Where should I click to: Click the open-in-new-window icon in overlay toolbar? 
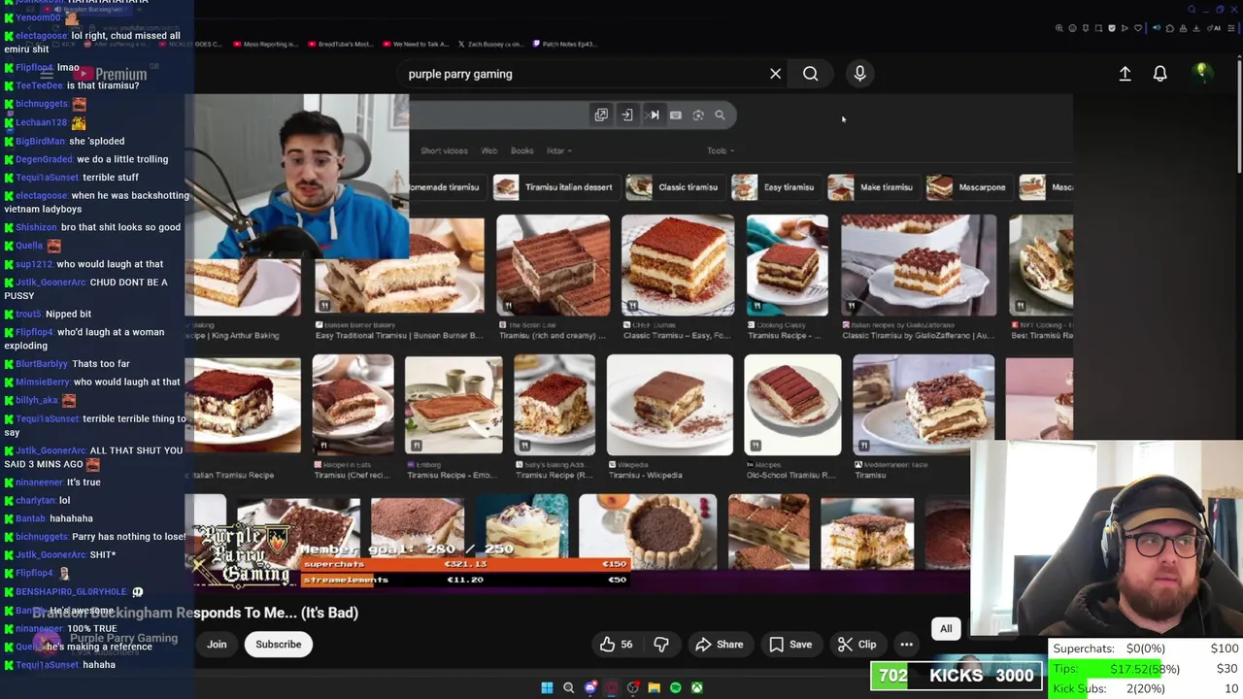[x=601, y=115]
